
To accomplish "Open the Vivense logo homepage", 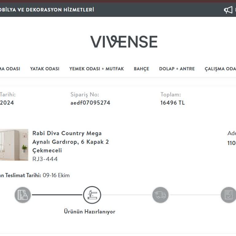I will pos(124,42).
